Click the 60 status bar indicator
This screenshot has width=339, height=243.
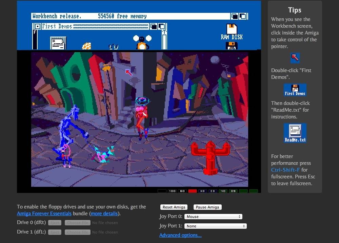[x=182, y=191]
